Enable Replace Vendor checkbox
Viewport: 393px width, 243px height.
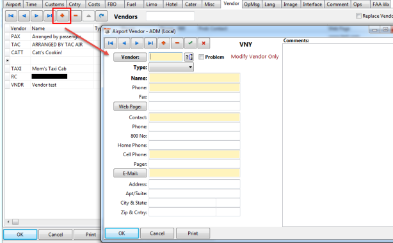[x=358, y=16]
